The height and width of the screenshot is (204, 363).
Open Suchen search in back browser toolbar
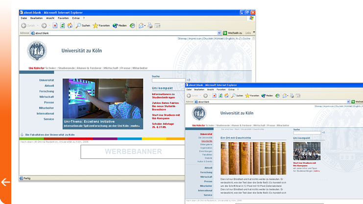(83, 25)
